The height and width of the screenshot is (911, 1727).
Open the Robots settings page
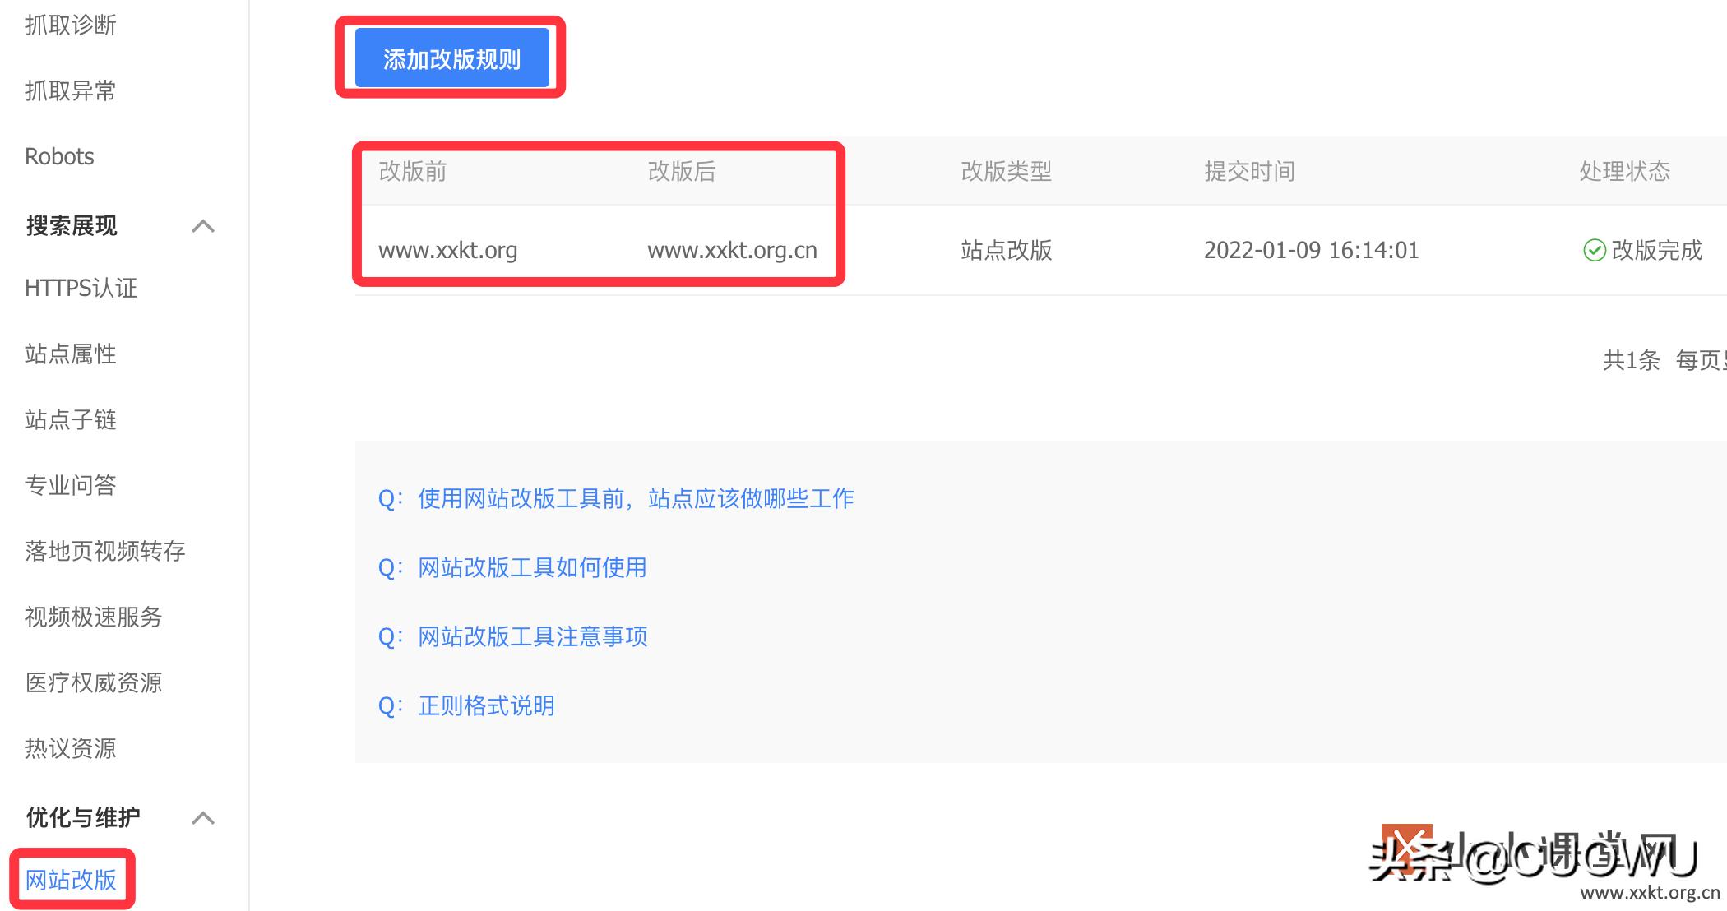pos(58,155)
